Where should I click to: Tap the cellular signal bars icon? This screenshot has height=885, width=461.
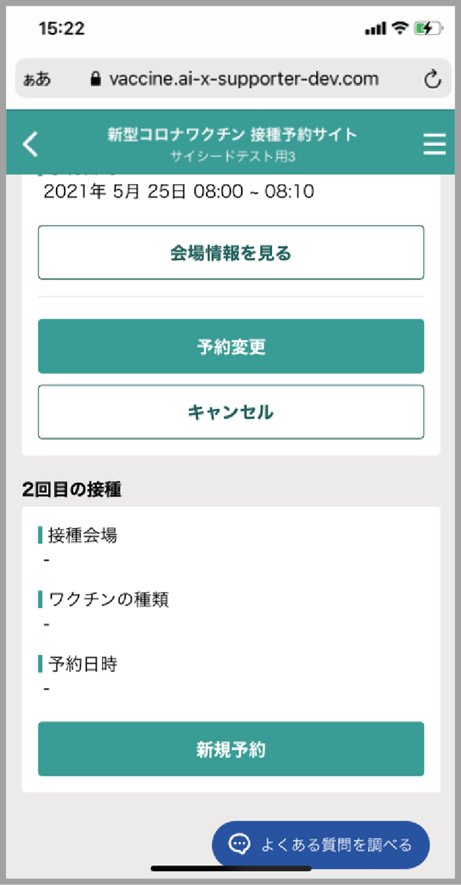375,29
